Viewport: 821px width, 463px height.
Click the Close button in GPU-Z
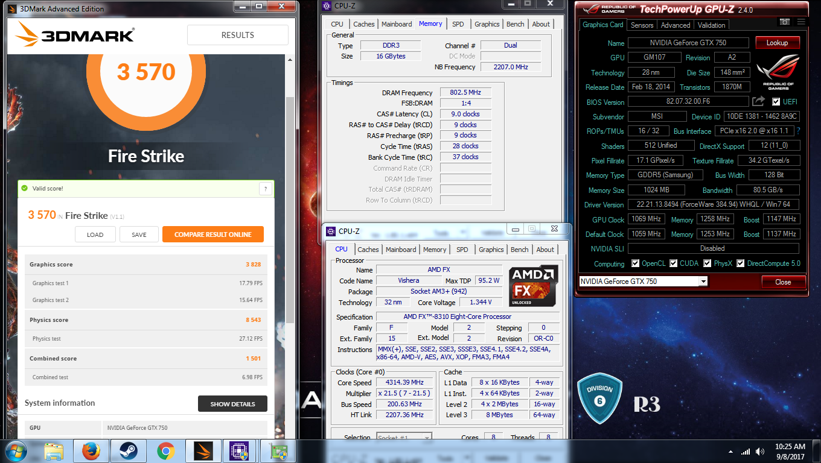click(x=783, y=282)
